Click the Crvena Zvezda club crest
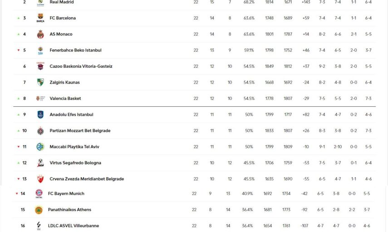 point(40,179)
